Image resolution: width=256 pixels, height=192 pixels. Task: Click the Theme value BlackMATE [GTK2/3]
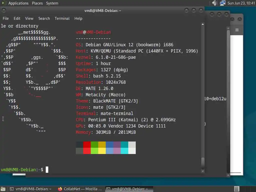[115, 101]
